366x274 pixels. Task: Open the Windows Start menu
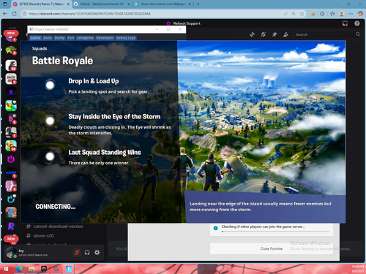point(6,269)
